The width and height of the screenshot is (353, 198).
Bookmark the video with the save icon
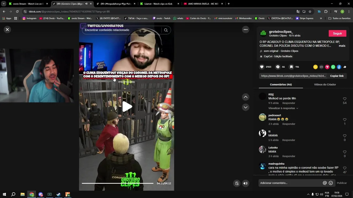[x=291, y=67]
